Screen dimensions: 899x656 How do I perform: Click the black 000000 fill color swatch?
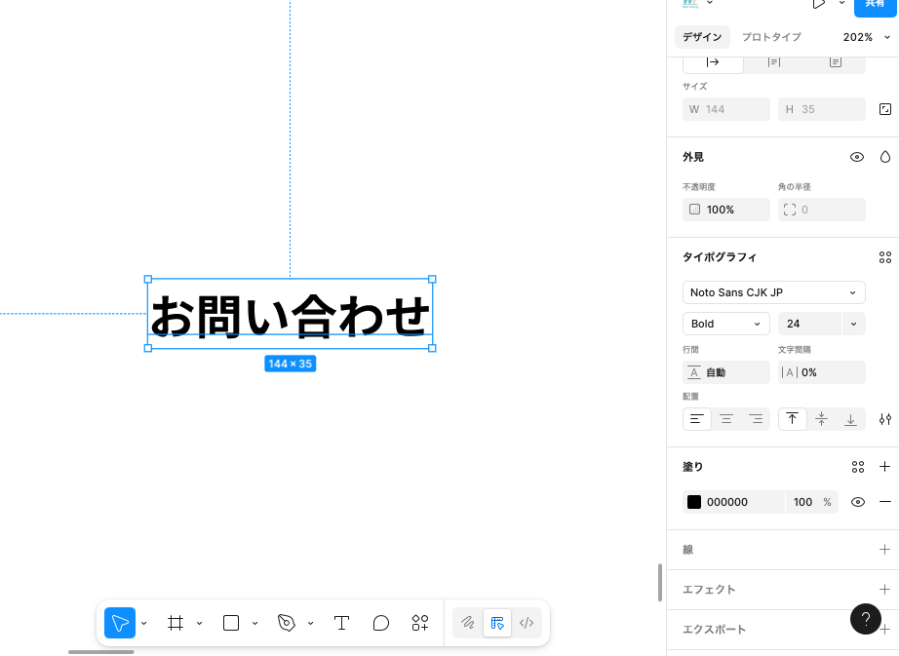694,502
